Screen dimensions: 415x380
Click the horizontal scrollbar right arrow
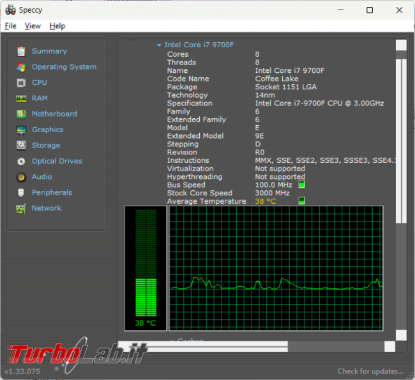(389, 347)
